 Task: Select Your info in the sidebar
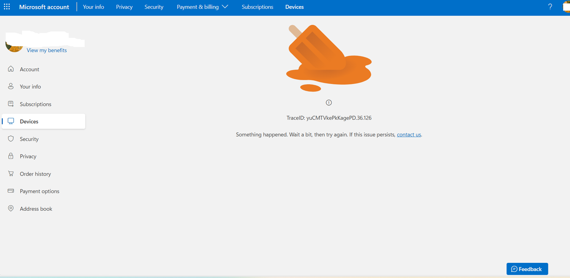pos(44,86)
